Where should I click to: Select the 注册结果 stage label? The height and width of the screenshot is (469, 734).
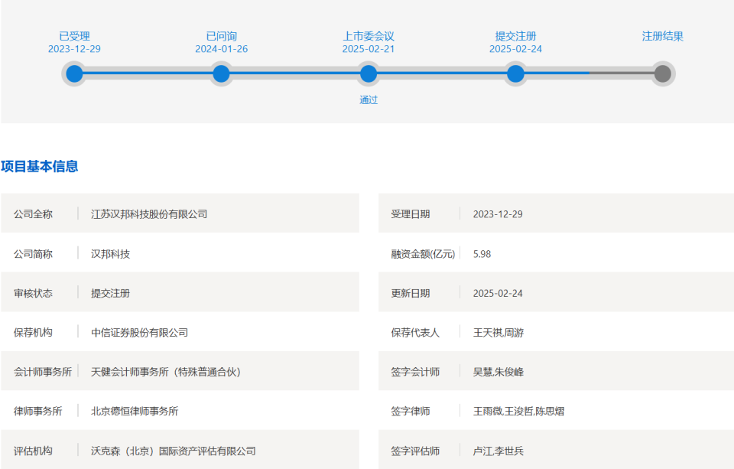click(x=662, y=36)
